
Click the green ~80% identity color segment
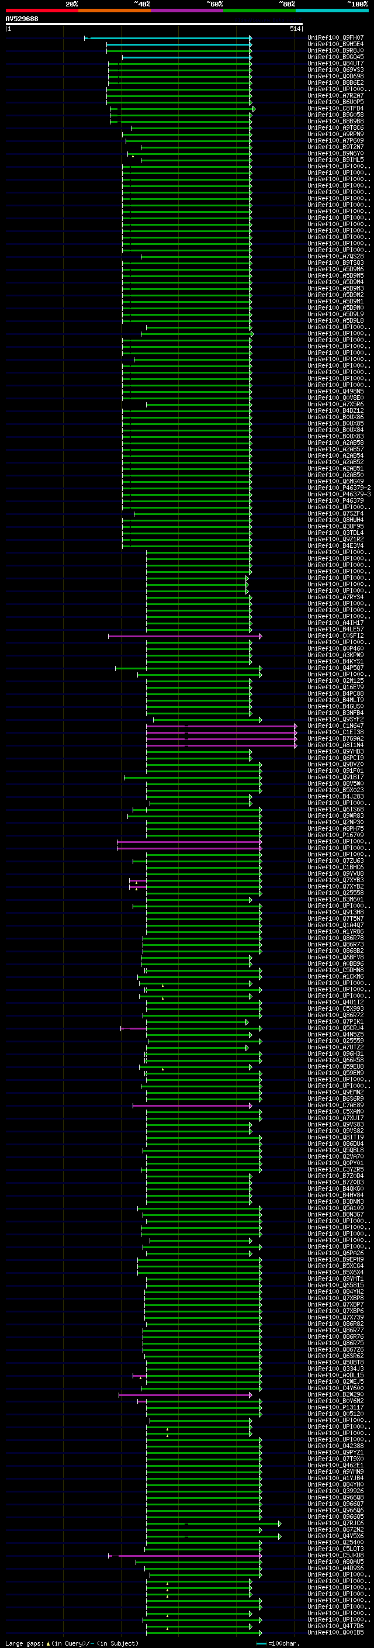pyautogui.click(x=259, y=11)
